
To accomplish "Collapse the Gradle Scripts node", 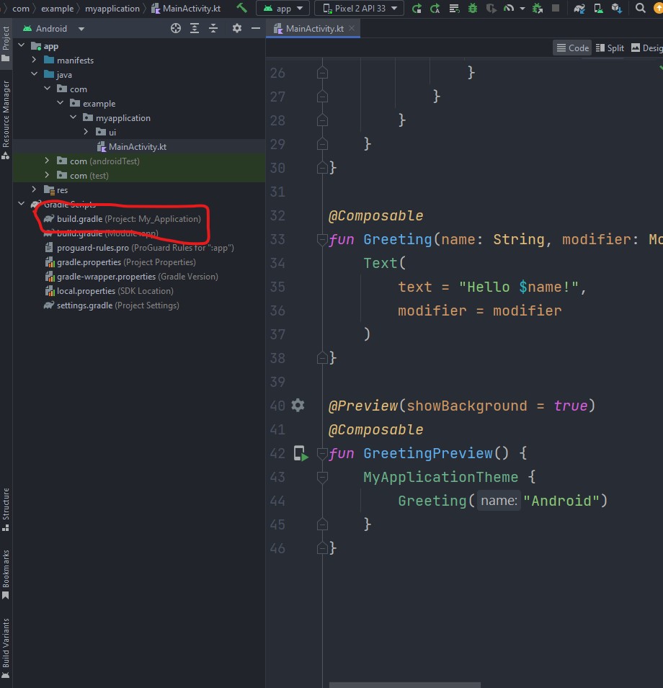I will (21, 205).
